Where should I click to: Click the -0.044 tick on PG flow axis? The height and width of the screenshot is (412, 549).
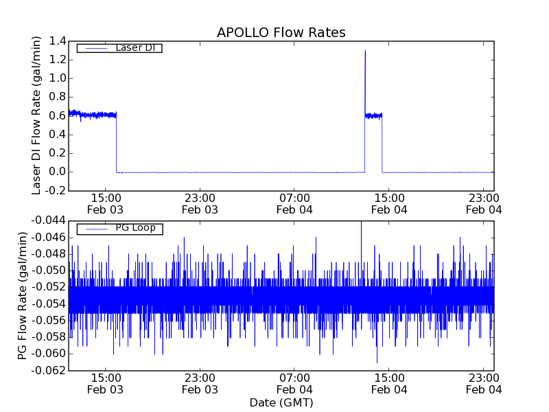pyautogui.click(x=48, y=220)
